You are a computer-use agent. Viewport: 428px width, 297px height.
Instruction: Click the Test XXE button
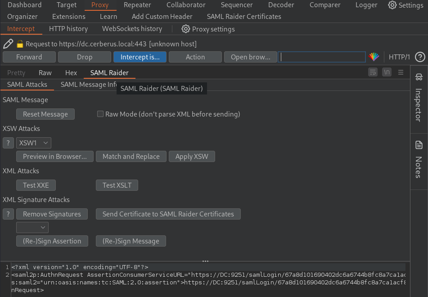(x=36, y=185)
